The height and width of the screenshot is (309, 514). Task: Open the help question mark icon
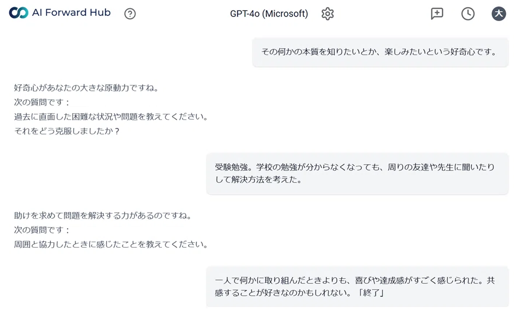pyautogui.click(x=130, y=14)
